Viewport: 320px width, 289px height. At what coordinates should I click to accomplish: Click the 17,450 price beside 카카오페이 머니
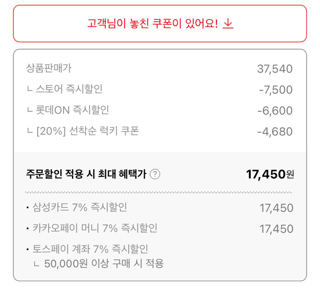click(x=276, y=229)
